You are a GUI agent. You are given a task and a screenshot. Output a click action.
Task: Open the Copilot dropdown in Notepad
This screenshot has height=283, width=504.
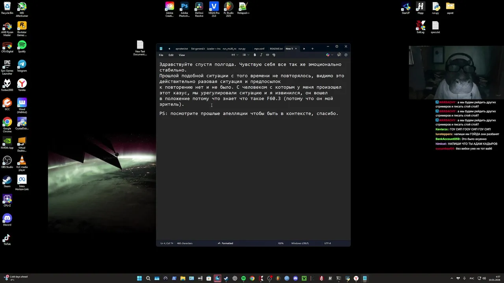[329, 55]
